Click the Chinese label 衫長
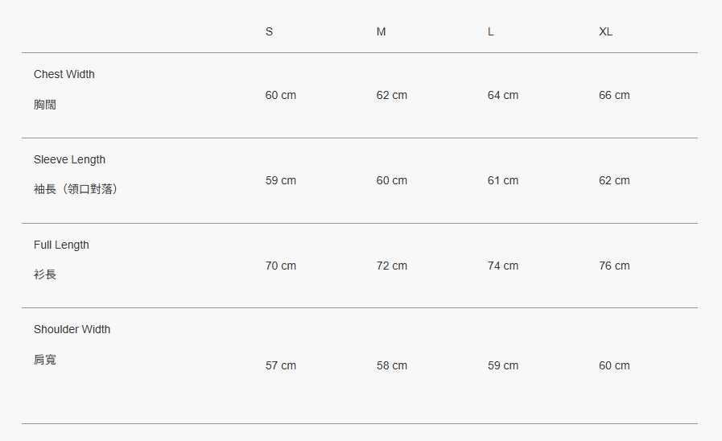 [x=45, y=274]
